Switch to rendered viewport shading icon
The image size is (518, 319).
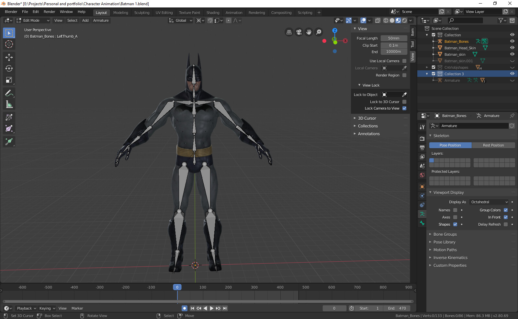[x=404, y=20]
